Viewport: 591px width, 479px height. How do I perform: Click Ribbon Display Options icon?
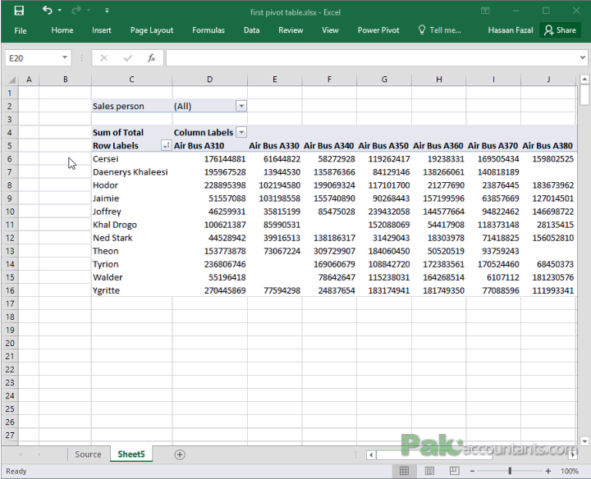tap(485, 11)
